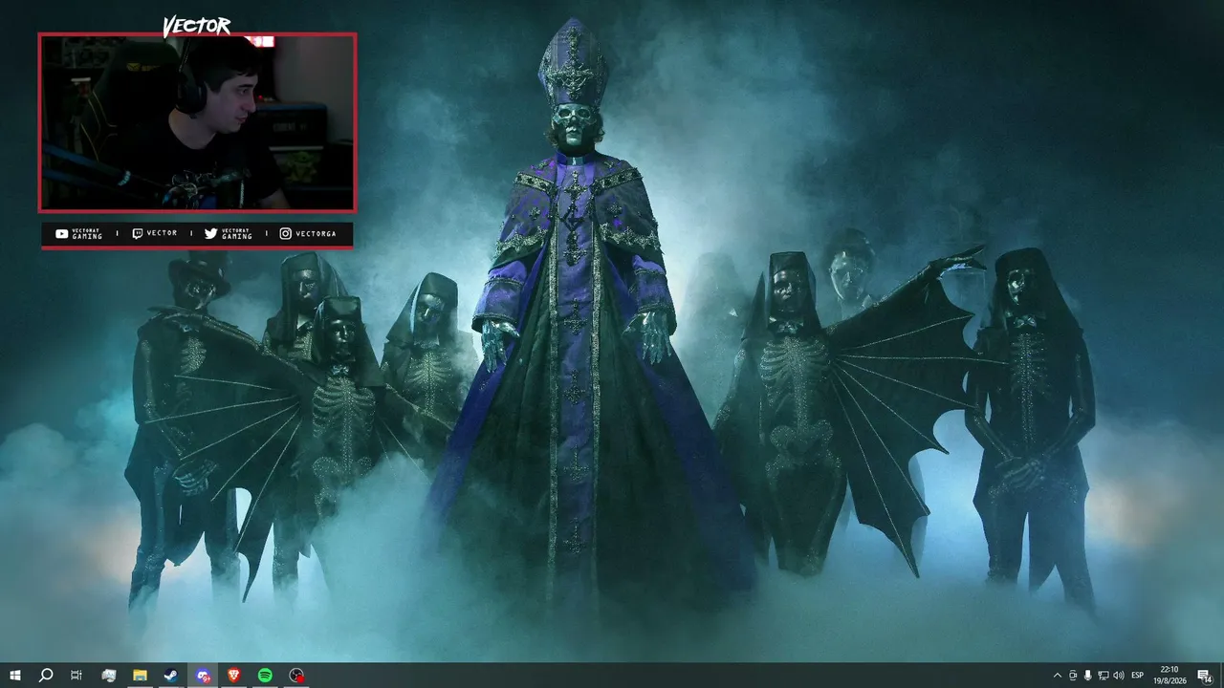This screenshot has width=1224, height=688.
Task: Open Task View from the taskbar
Action: click(76, 676)
